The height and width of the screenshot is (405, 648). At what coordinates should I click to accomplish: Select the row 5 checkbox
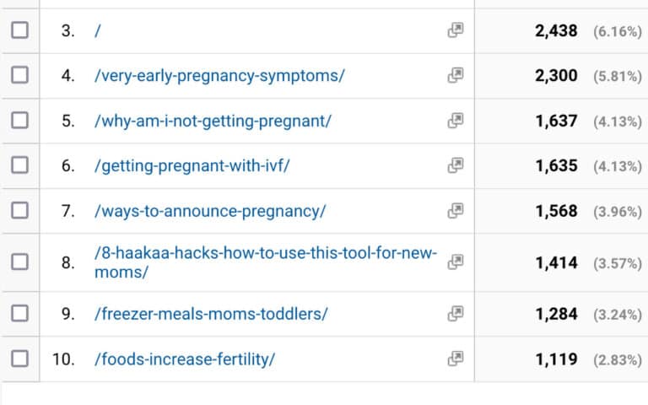[19, 121]
